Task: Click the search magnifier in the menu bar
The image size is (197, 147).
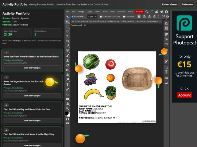Action: [x=147, y=12]
